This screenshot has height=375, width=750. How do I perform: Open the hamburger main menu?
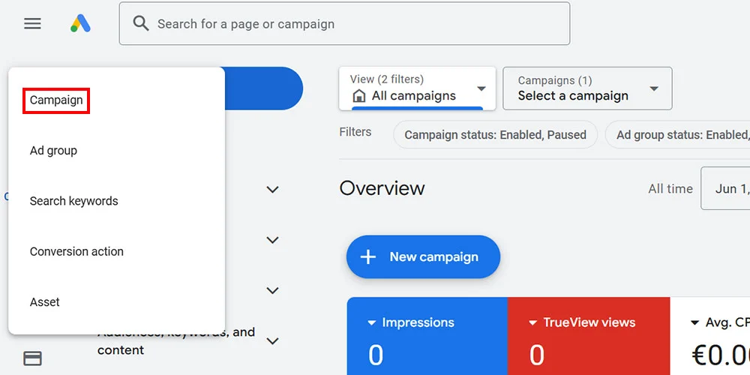coord(32,23)
